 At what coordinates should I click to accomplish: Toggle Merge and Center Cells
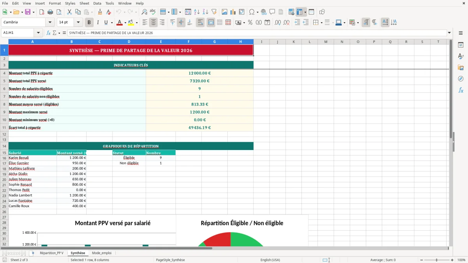[211, 23]
